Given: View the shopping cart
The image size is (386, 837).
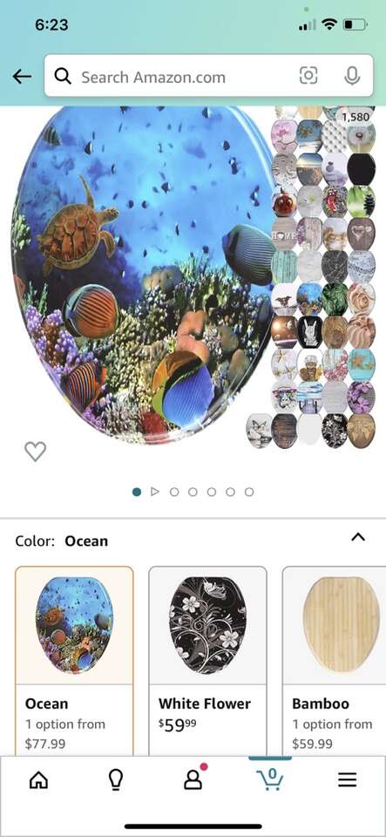Looking at the screenshot, I should 270,779.
